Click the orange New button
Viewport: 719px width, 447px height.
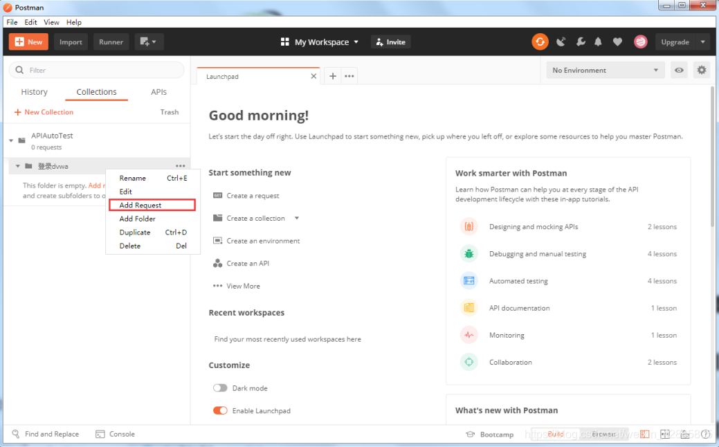pos(28,42)
